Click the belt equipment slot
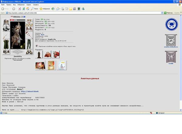This screenshot has height=134, width=182. 6,52
